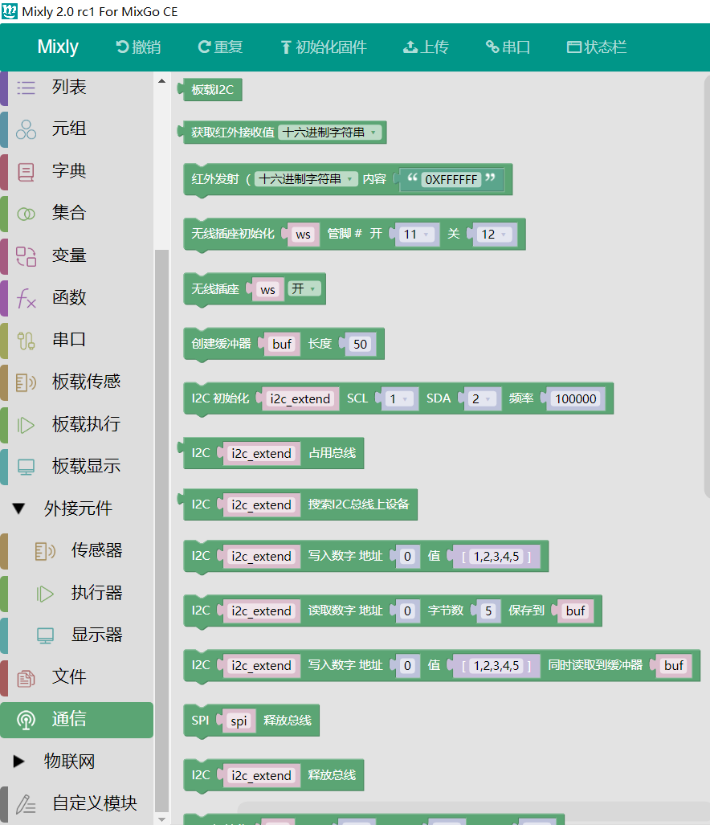Open 无线插座 开 state dropdown

304,288
